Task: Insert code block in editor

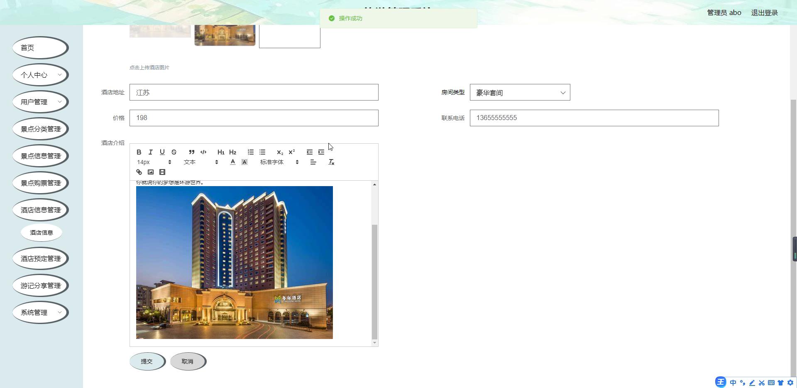Action: tap(203, 152)
